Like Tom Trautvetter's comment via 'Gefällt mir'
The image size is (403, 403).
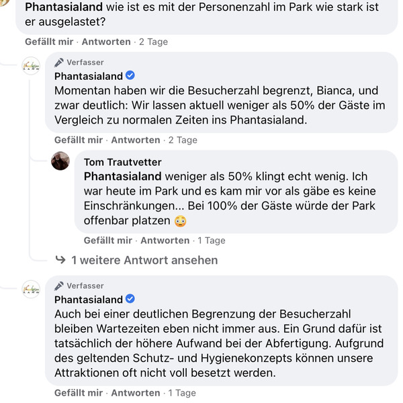pos(108,240)
